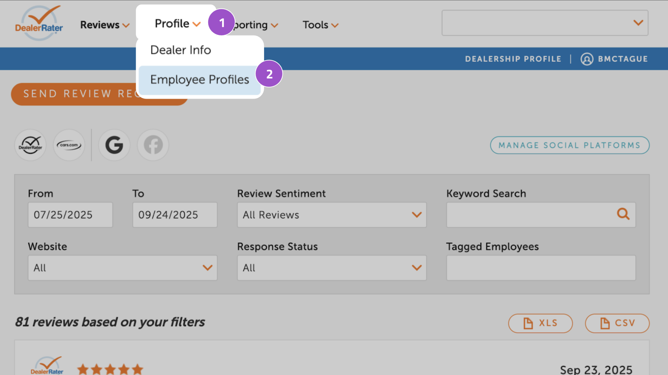Open the Reviews menu
This screenshot has width=668, height=375.
pyautogui.click(x=105, y=25)
